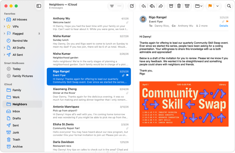The image size is (235, 153).
Task: Open the iCloud Sent mailbox
Action: tap(23, 125)
